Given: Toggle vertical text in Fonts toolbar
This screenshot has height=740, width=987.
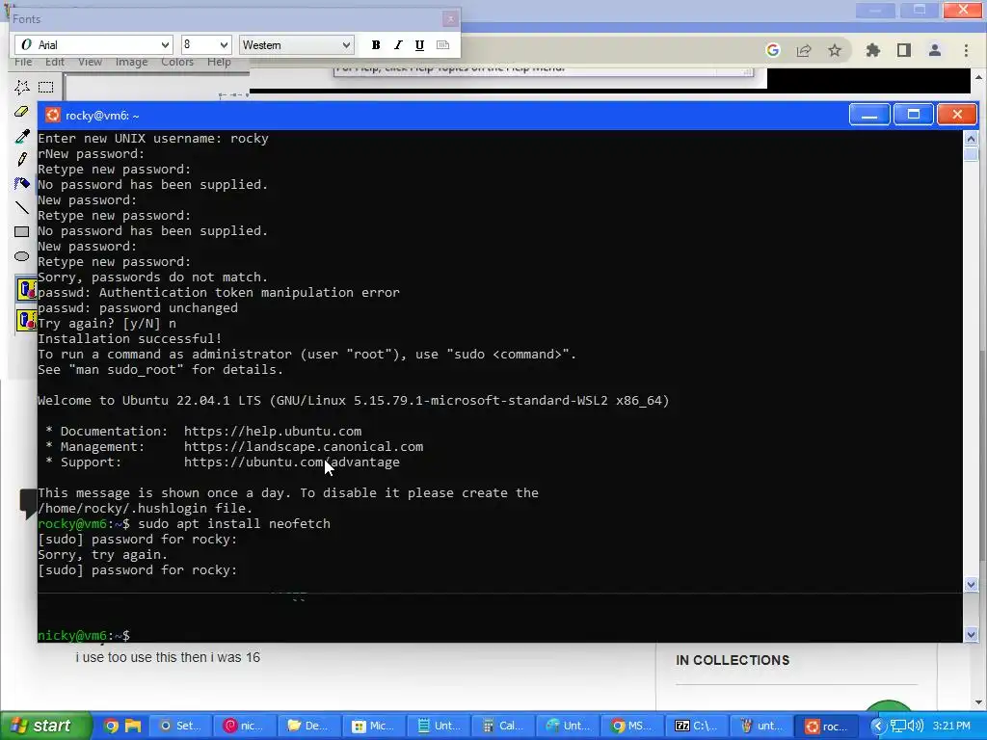Looking at the screenshot, I should point(442,44).
